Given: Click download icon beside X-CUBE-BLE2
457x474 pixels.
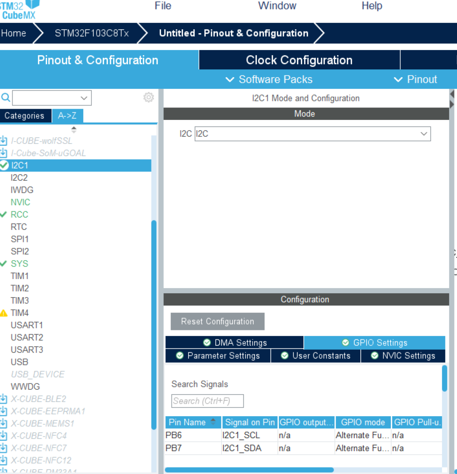Looking at the screenshot, I should pyautogui.click(x=3, y=399).
